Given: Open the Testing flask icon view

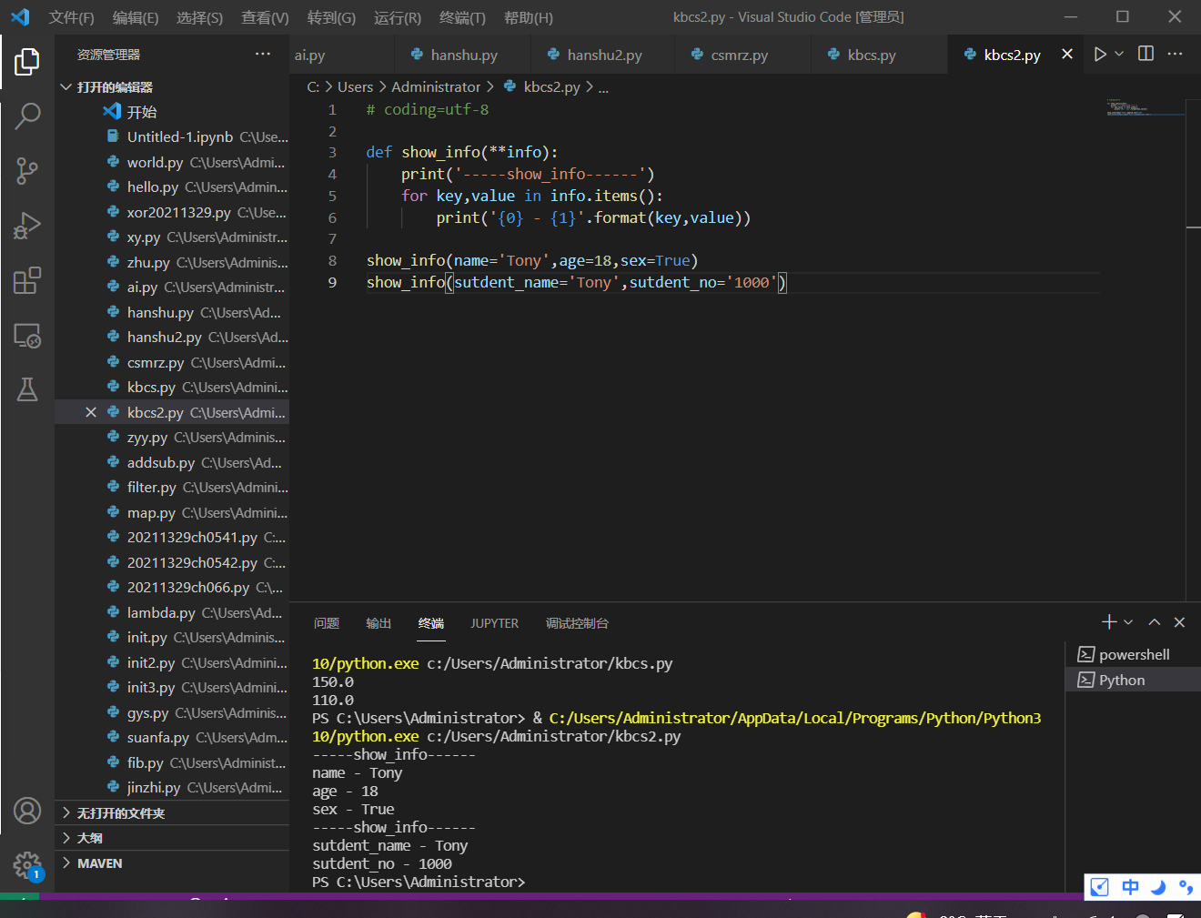Looking at the screenshot, I should click(27, 389).
